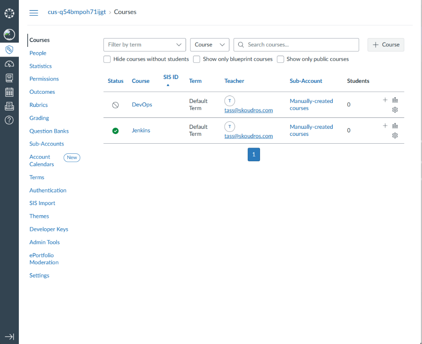Open the Filter by term dropdown
The image size is (422, 344).
[144, 45]
